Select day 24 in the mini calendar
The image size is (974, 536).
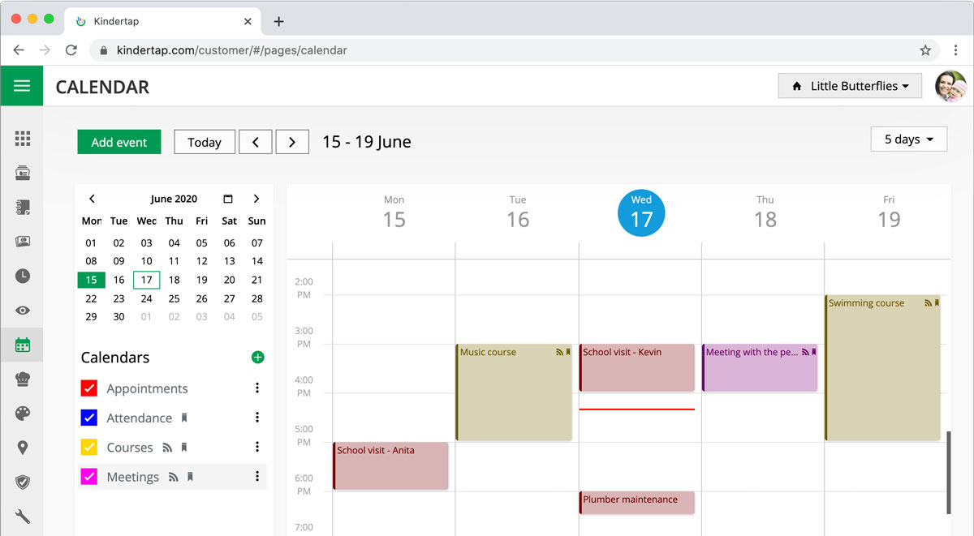pyautogui.click(x=146, y=298)
